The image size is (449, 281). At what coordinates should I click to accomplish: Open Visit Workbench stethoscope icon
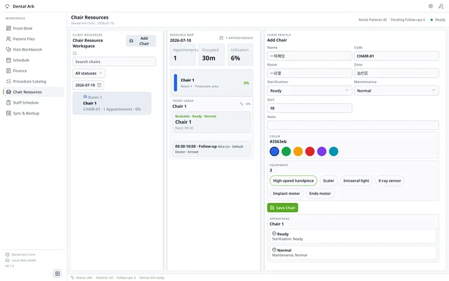[x=8, y=49]
